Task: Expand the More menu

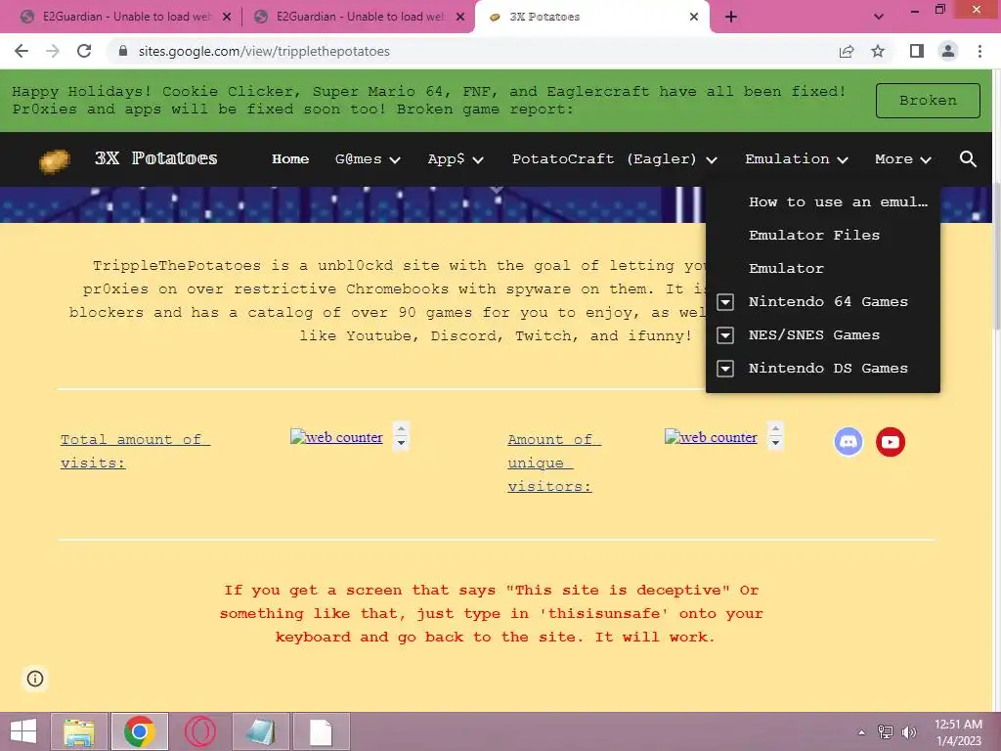Action: pyautogui.click(x=903, y=159)
